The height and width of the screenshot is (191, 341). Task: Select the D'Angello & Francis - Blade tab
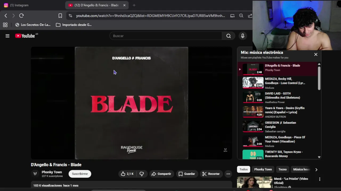[x=96, y=5]
